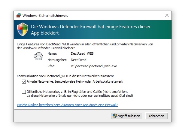This screenshot has width=185, height=134.
Task: Click the paragraph describing blocked features
Action: 85,46
